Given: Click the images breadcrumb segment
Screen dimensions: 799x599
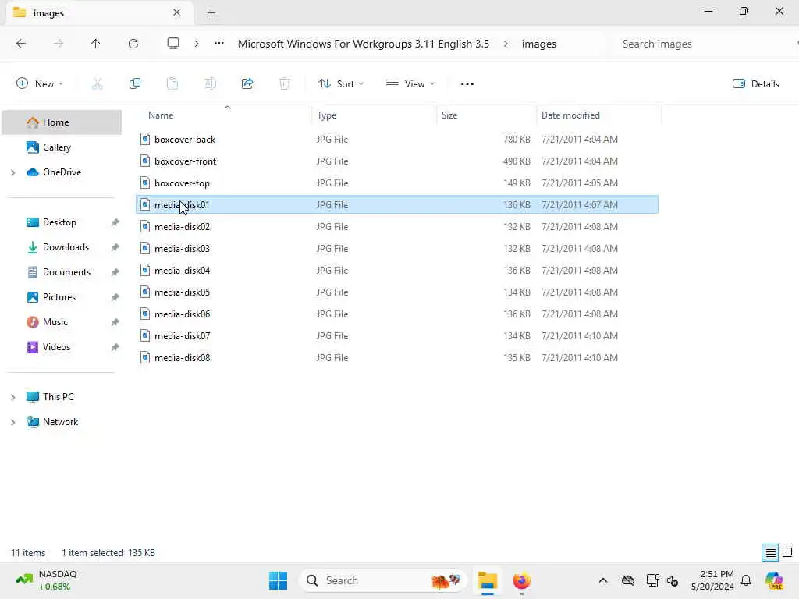Looking at the screenshot, I should (x=538, y=44).
